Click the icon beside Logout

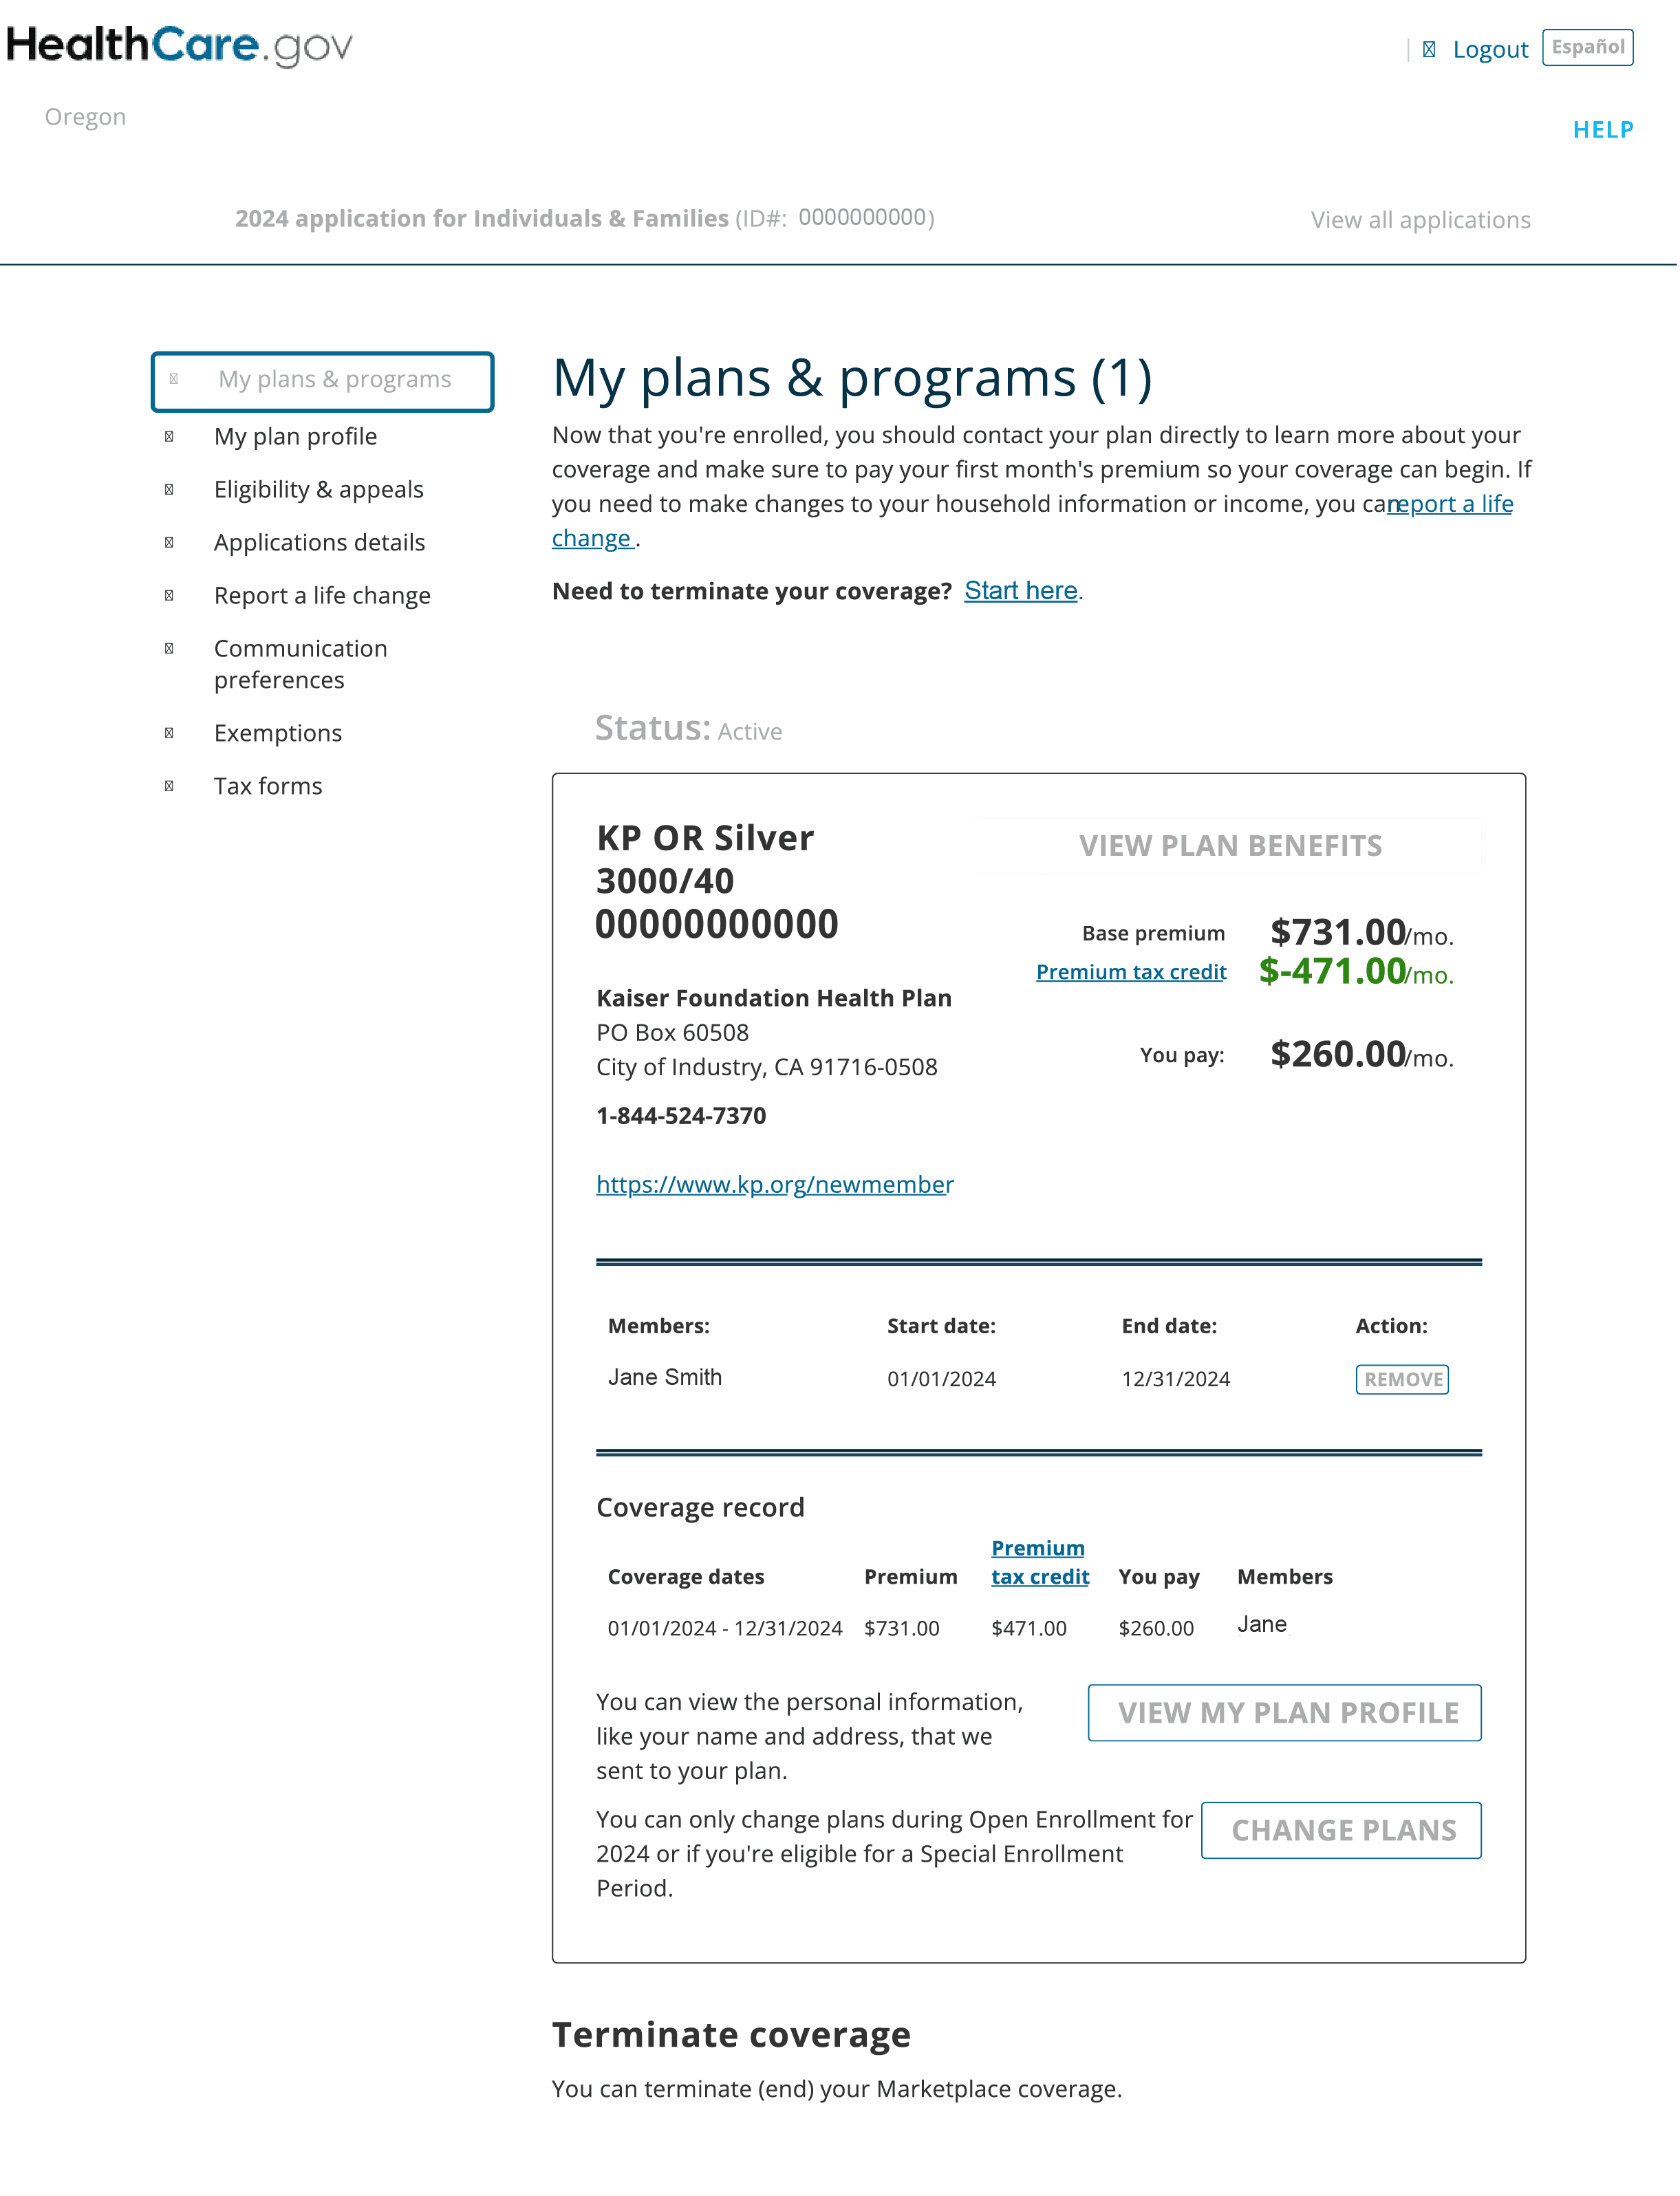1430,49
